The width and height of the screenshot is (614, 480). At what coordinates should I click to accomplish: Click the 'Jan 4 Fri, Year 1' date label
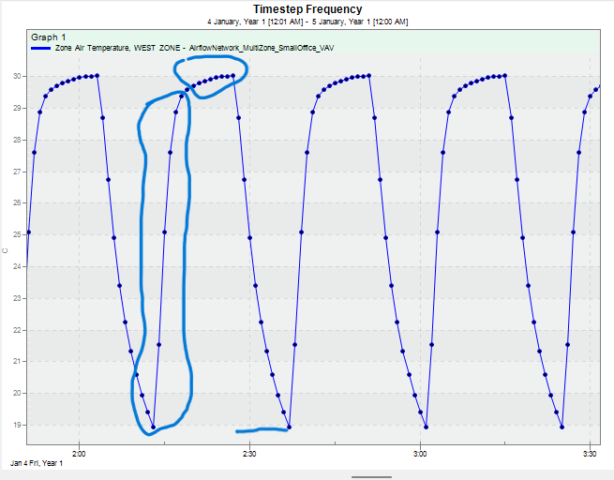pos(37,463)
